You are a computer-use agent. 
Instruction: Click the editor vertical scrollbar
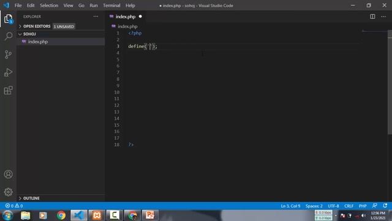pos(390,83)
